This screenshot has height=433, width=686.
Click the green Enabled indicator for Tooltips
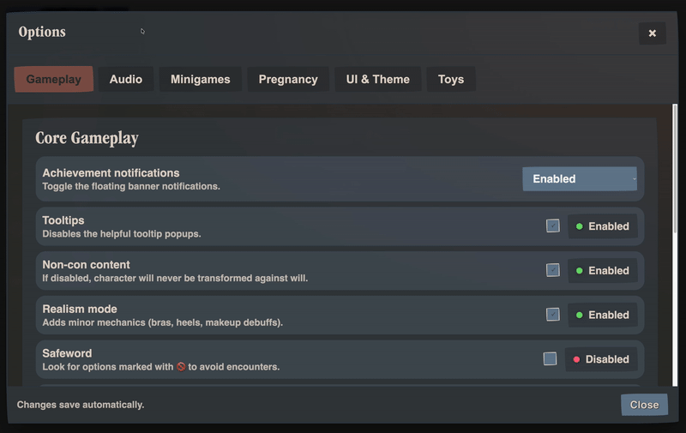pyautogui.click(x=602, y=226)
